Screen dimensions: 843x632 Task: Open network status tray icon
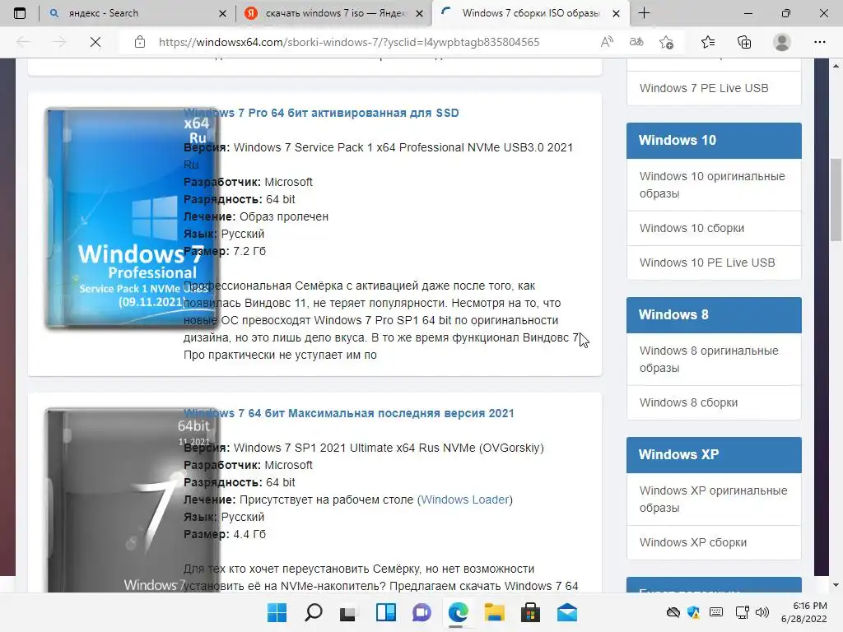[x=742, y=612]
